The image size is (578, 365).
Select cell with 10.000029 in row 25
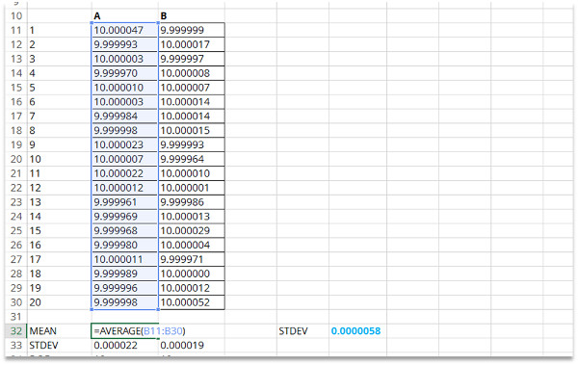coord(192,231)
